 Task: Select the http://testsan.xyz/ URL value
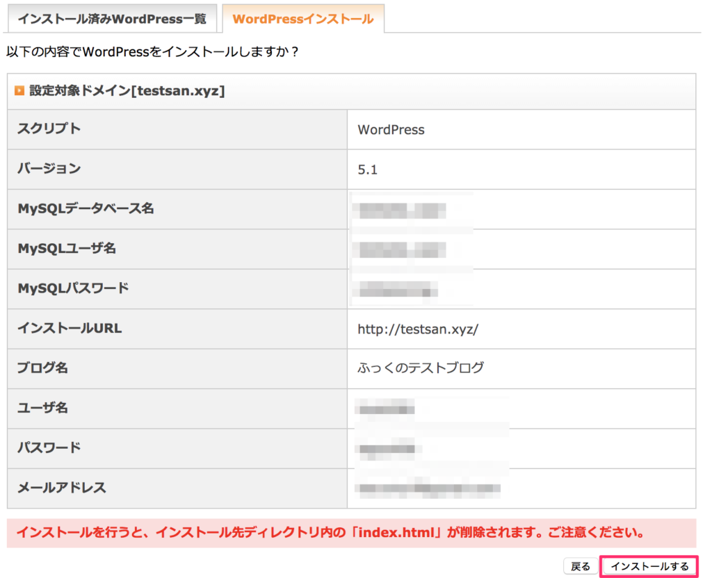tap(418, 329)
